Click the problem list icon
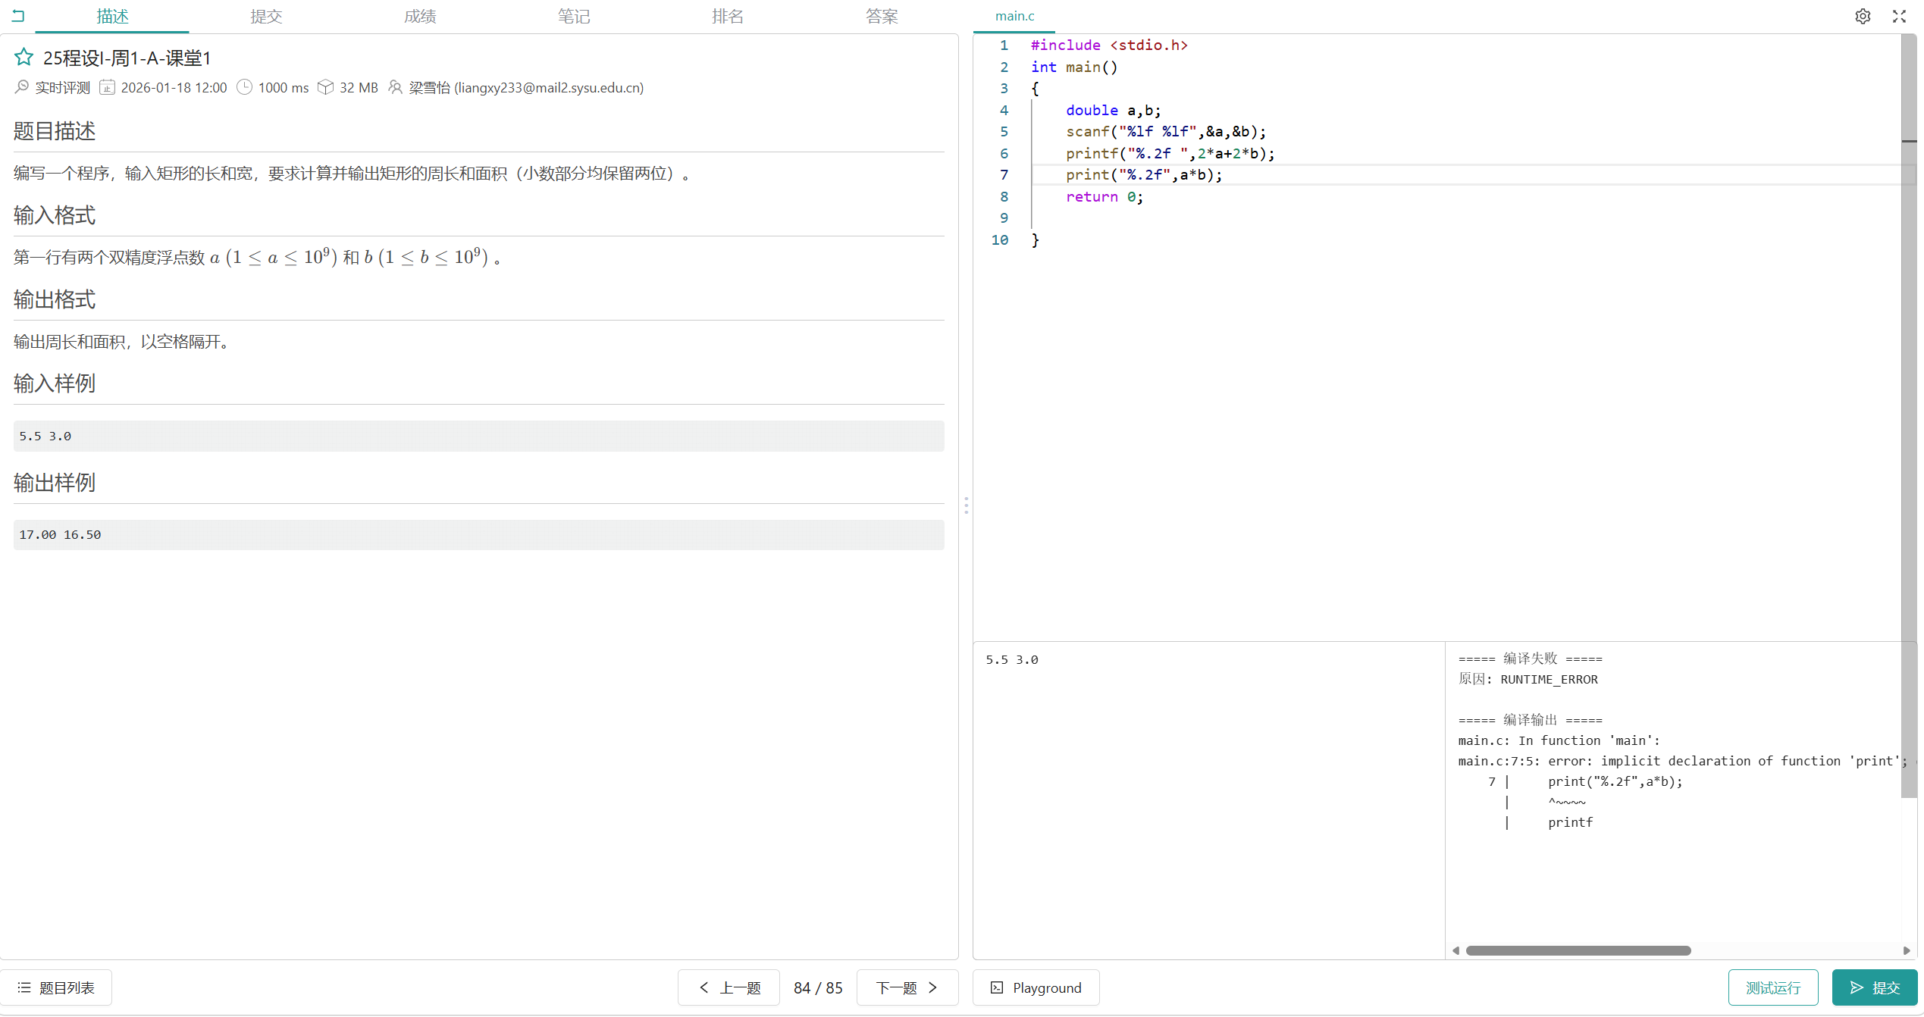This screenshot has height=1017, width=1924. [24, 987]
